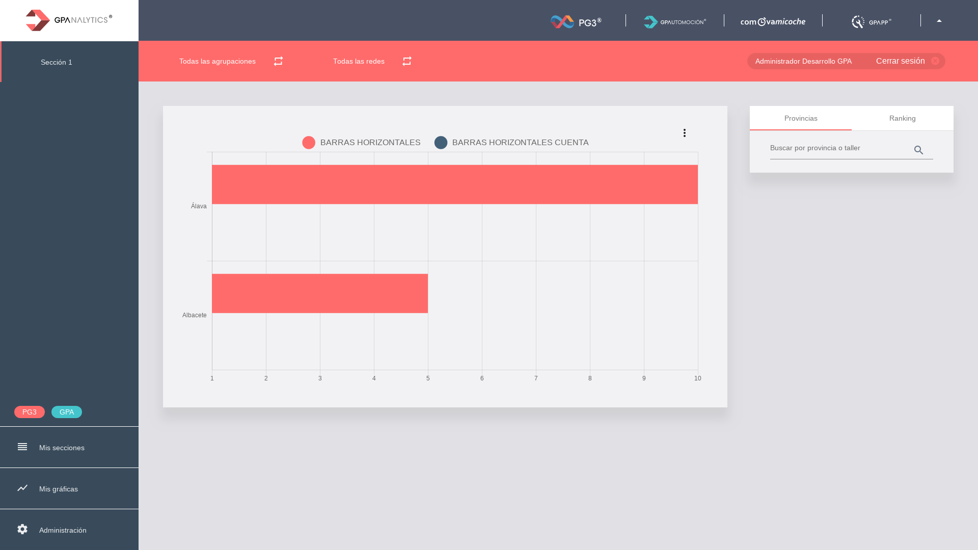The width and height of the screenshot is (978, 550).
Task: Click the GPAnalytics logo
Action: point(69,20)
